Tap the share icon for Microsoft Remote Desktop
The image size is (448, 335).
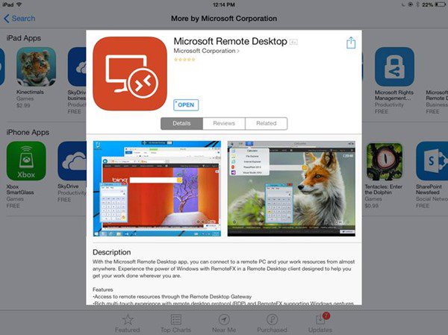tap(351, 43)
